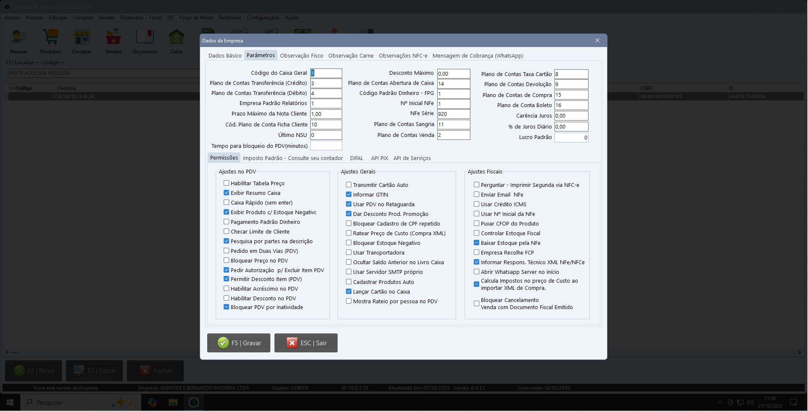Select the Produtos toolbar icon
The height and width of the screenshot is (412, 808).
[50, 41]
